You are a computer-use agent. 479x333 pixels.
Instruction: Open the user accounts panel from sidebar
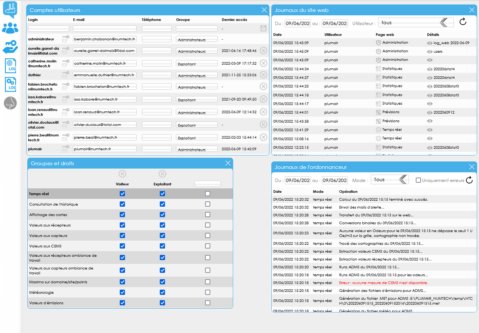[x=10, y=28]
